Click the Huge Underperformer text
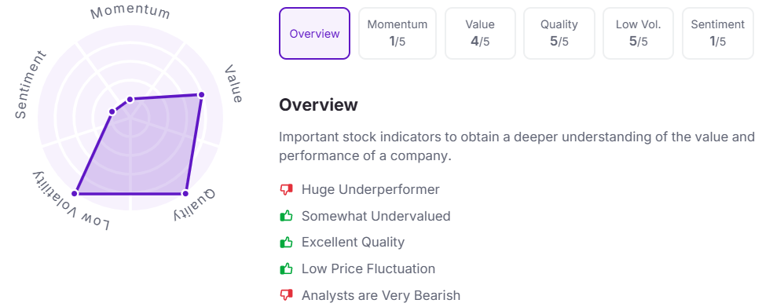Image resolution: width=762 pixels, height=307 pixels. (x=370, y=189)
